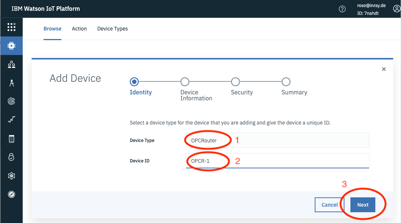Switch to the Action tab
Screen dimensions: 401x223
click(x=79, y=29)
